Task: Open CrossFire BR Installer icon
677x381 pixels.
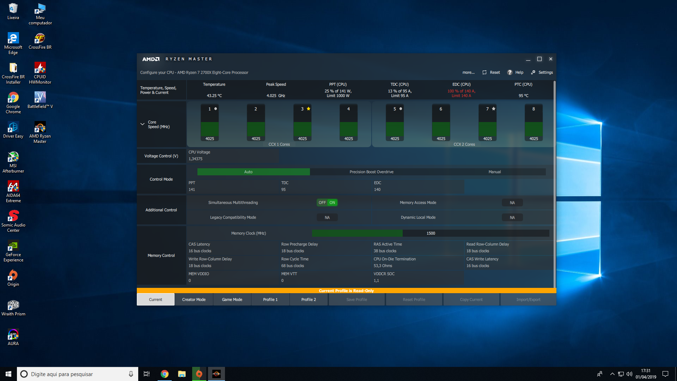Action: [13, 73]
